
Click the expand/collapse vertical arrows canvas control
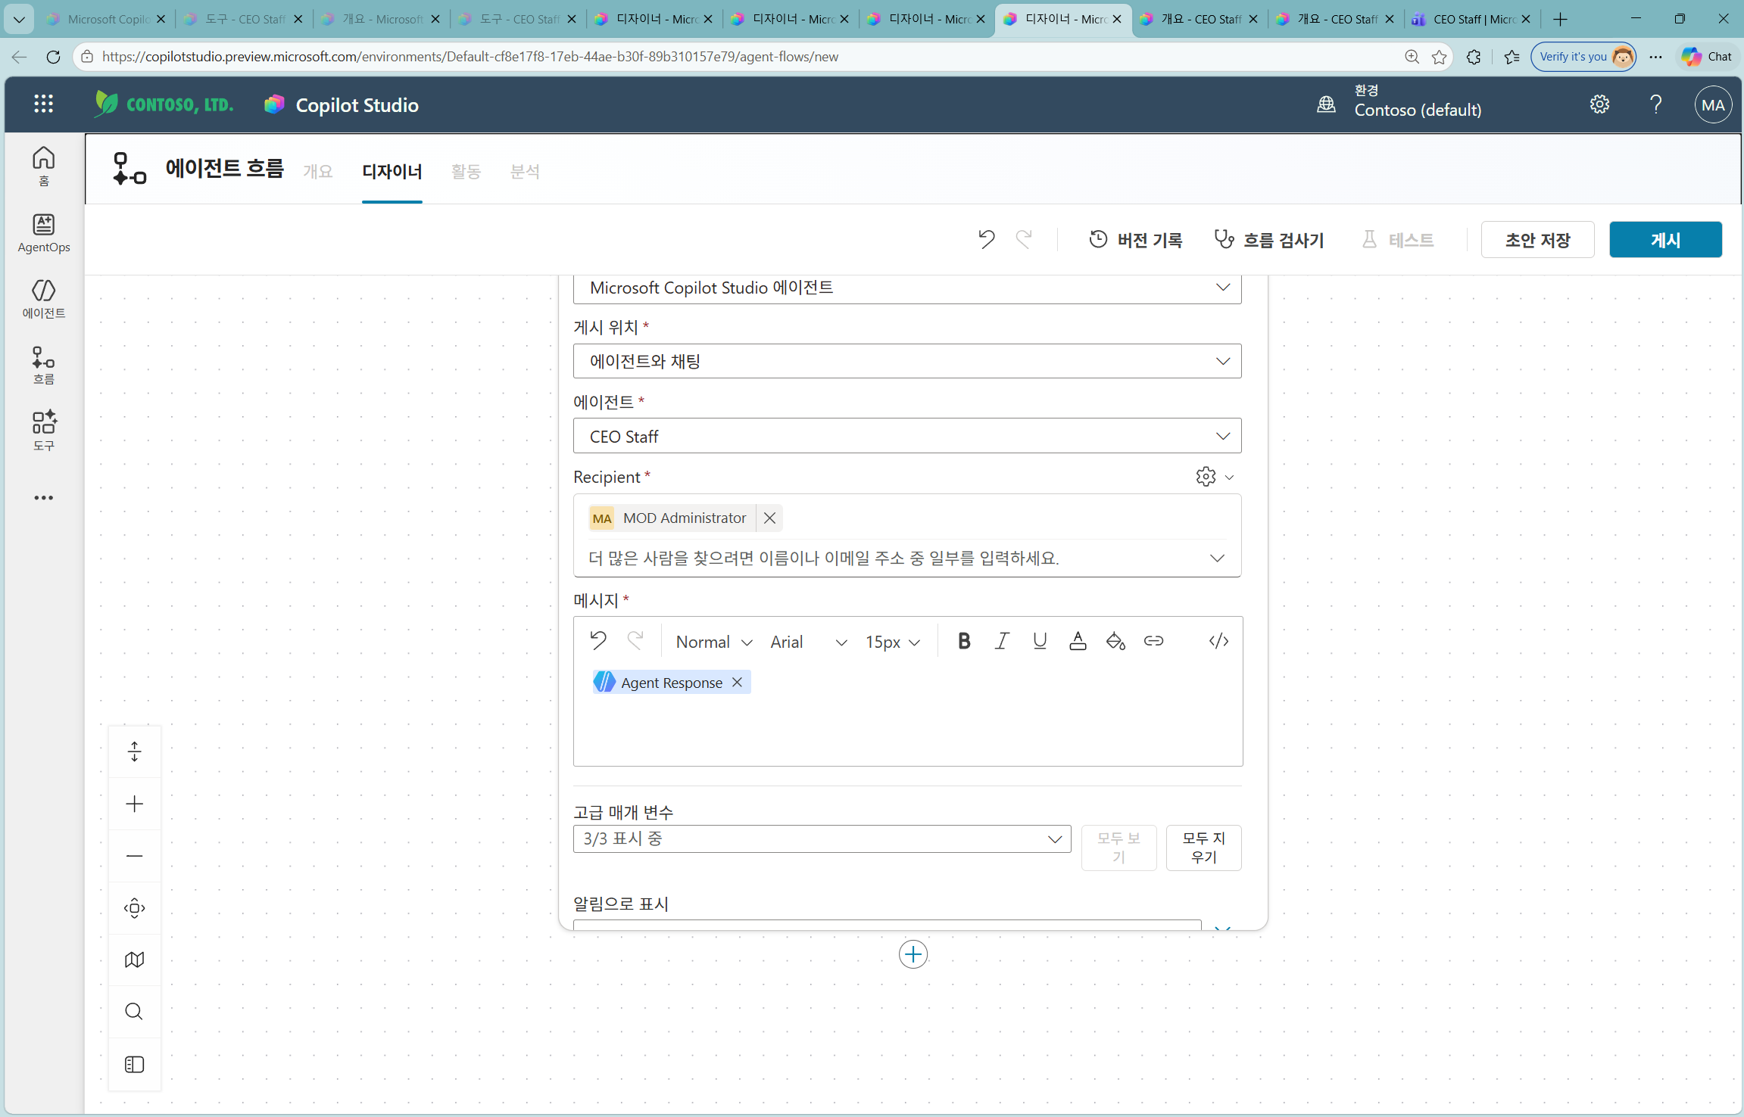134,751
